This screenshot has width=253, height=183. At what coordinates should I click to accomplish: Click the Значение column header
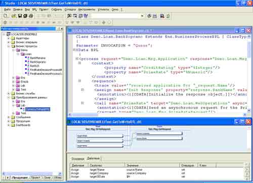pos(152,165)
